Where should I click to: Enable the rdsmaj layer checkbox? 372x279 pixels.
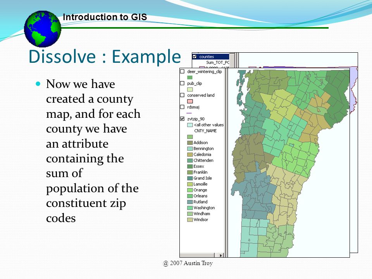(182, 107)
